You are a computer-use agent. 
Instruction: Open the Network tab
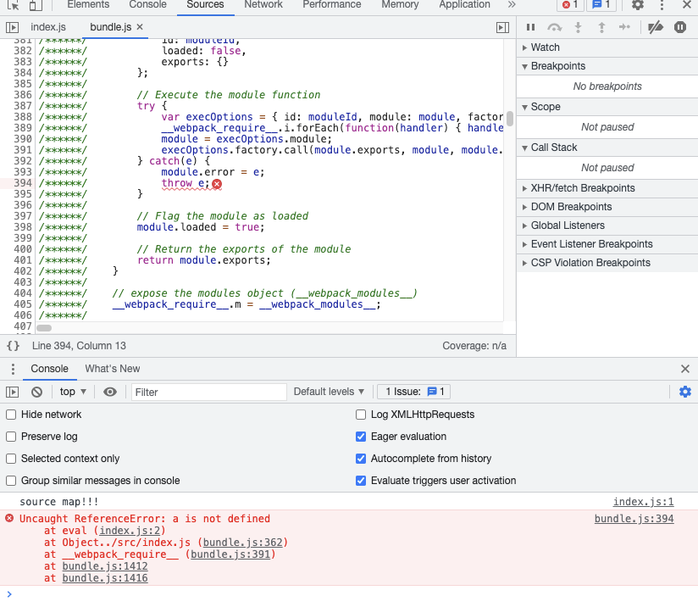click(263, 5)
